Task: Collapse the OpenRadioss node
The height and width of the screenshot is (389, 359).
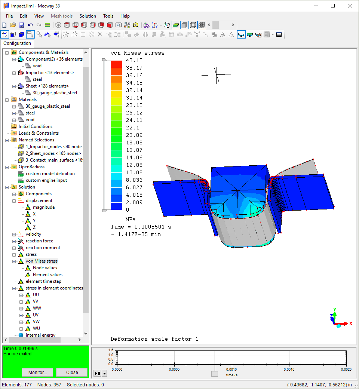Action: (7, 167)
